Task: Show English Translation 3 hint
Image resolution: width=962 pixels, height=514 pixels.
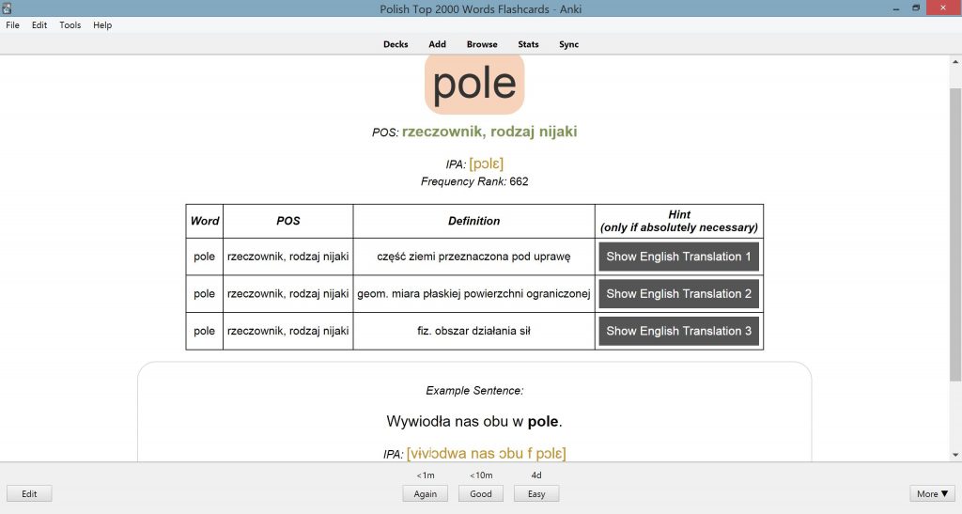Action: click(678, 331)
